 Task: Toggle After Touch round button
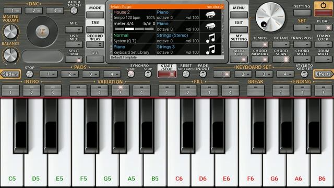[x=74, y=10]
